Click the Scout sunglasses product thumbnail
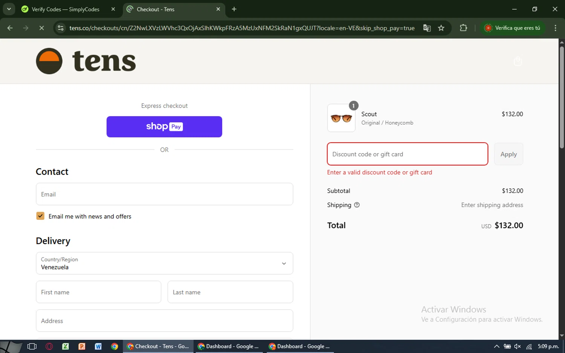Image resolution: width=565 pixels, height=353 pixels. 341,118
